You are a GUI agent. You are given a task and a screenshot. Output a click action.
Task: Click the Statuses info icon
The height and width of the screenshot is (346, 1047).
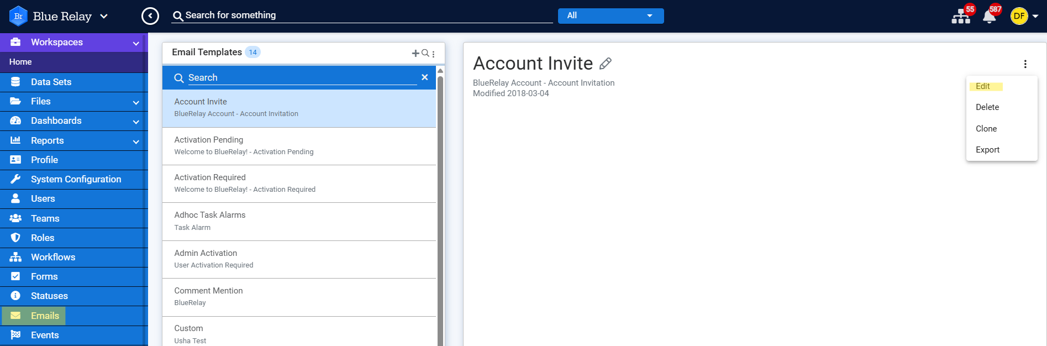[15, 296]
